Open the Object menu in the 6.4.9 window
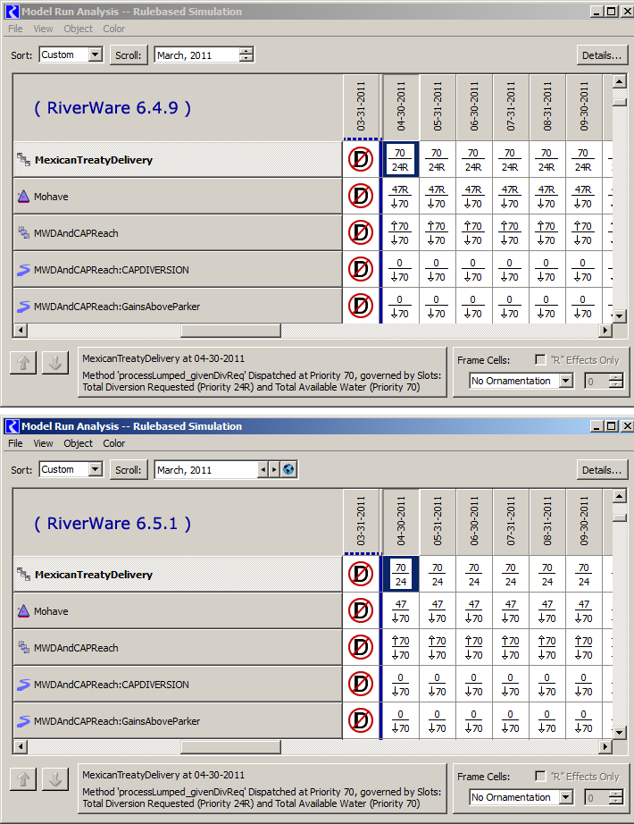This screenshot has width=634, height=824. click(78, 29)
